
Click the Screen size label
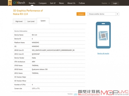click(18, 89)
